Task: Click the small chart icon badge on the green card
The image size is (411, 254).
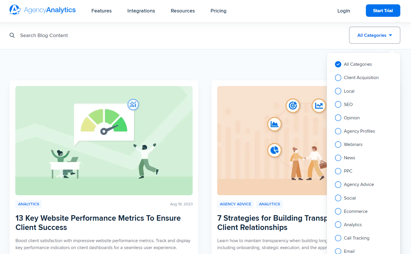Action: click(133, 105)
